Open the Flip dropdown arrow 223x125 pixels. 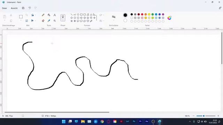[x=36, y=21]
